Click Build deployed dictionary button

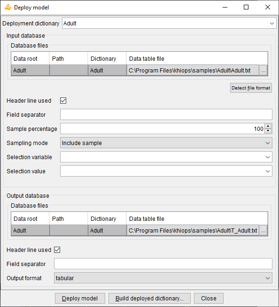149,299
